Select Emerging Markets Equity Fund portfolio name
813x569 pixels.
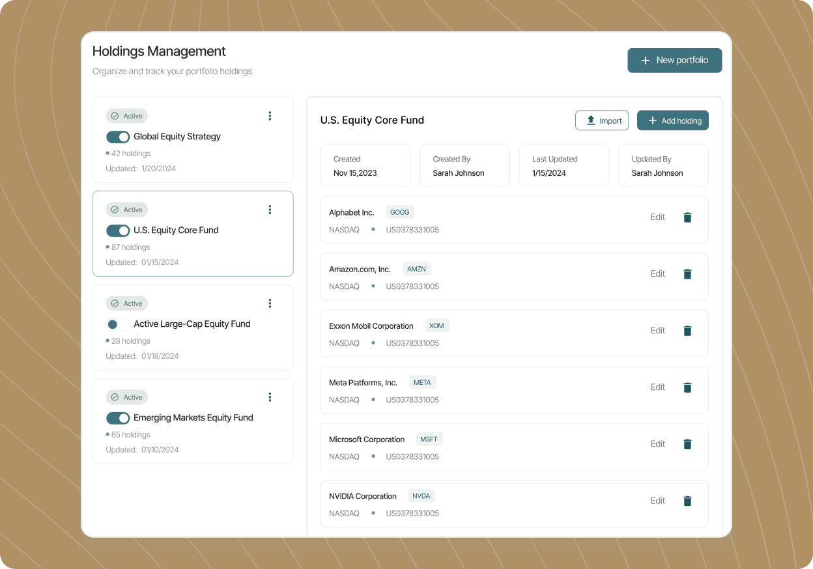click(193, 418)
